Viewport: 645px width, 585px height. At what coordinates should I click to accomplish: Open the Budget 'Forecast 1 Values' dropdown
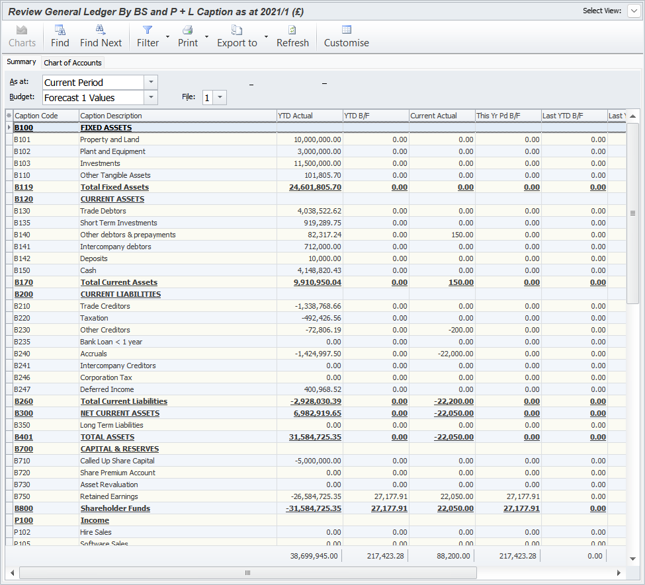[x=151, y=97]
